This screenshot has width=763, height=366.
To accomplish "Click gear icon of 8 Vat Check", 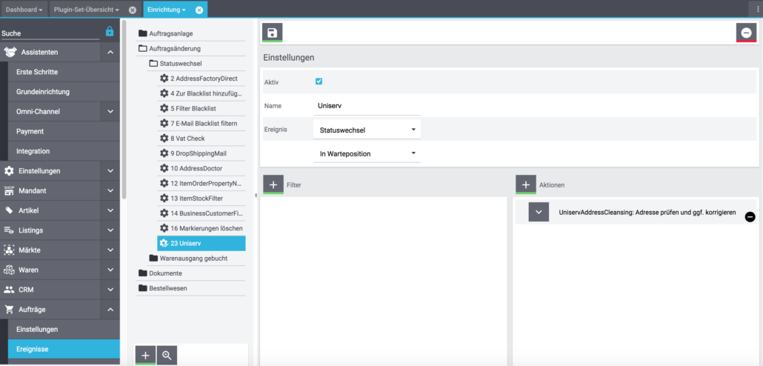I will (x=164, y=139).
